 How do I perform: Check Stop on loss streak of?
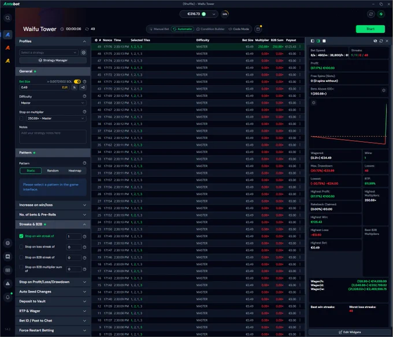point(21,247)
